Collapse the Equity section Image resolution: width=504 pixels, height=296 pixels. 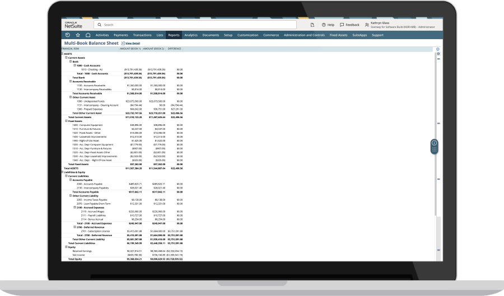pos(67,246)
